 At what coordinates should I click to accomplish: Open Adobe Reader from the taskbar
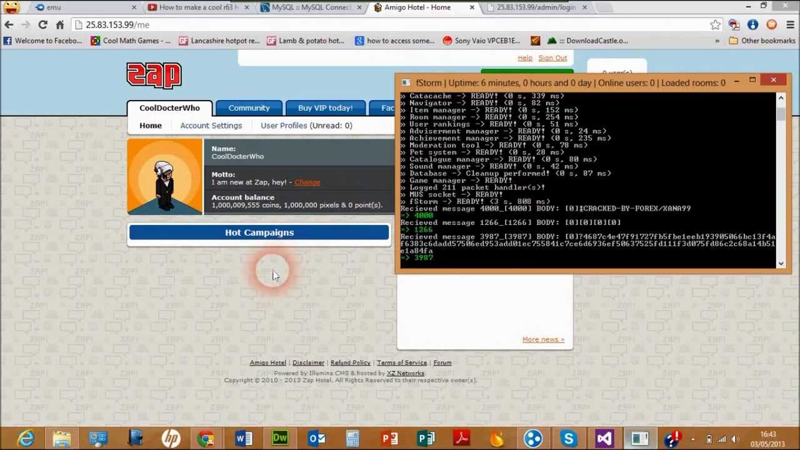462,438
